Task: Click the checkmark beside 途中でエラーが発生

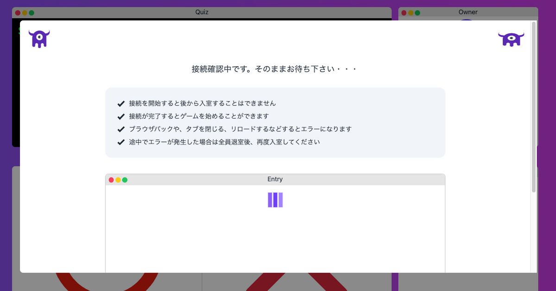Action: point(121,142)
